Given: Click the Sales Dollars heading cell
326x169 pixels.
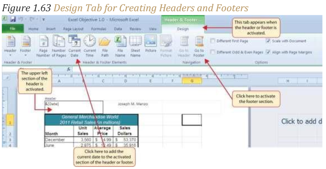Looking at the screenshot, I should tap(125, 131).
